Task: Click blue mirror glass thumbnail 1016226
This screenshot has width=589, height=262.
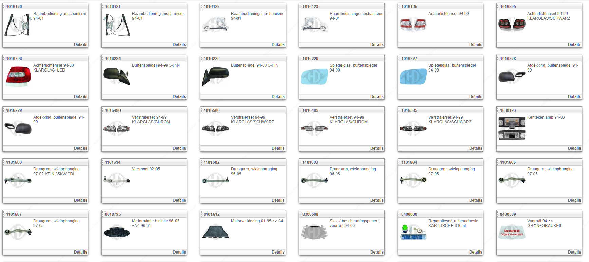Action: (314, 77)
